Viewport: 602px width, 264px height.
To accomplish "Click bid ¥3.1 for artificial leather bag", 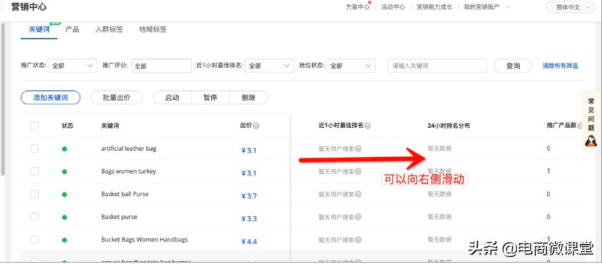I will click(249, 150).
